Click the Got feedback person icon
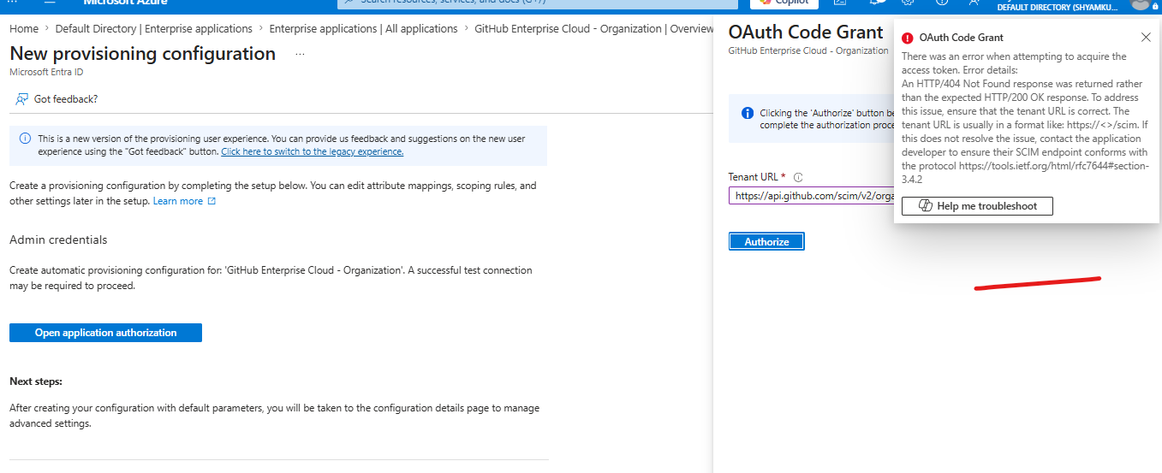 coord(22,99)
